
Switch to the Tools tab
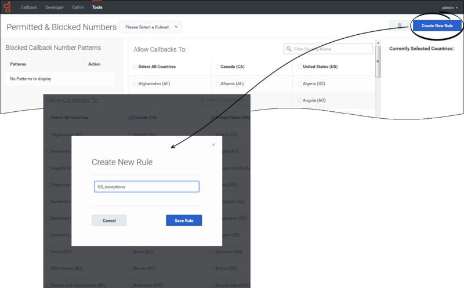[97, 8]
